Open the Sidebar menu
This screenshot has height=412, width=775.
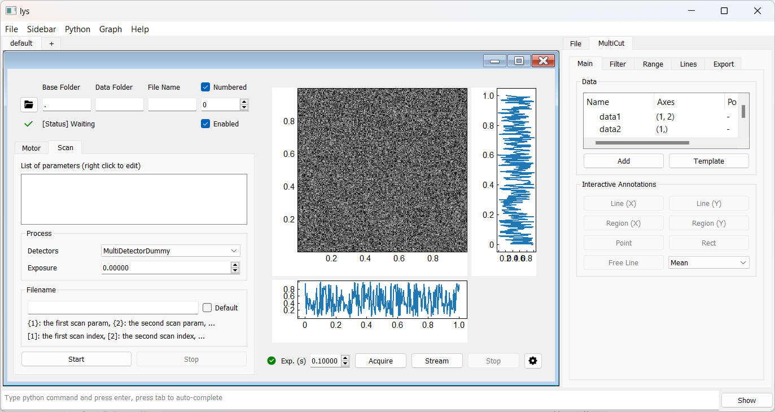click(x=41, y=29)
